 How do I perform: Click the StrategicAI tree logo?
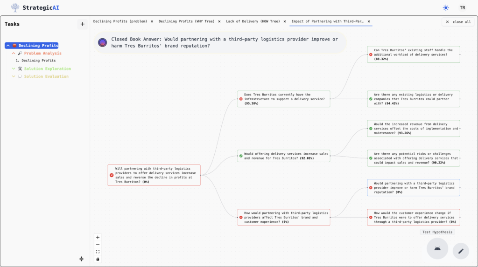click(x=15, y=7)
